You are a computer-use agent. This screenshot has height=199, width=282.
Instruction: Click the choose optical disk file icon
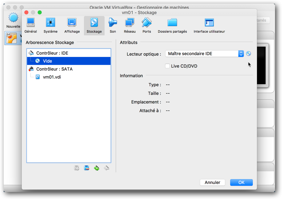pos(248,54)
